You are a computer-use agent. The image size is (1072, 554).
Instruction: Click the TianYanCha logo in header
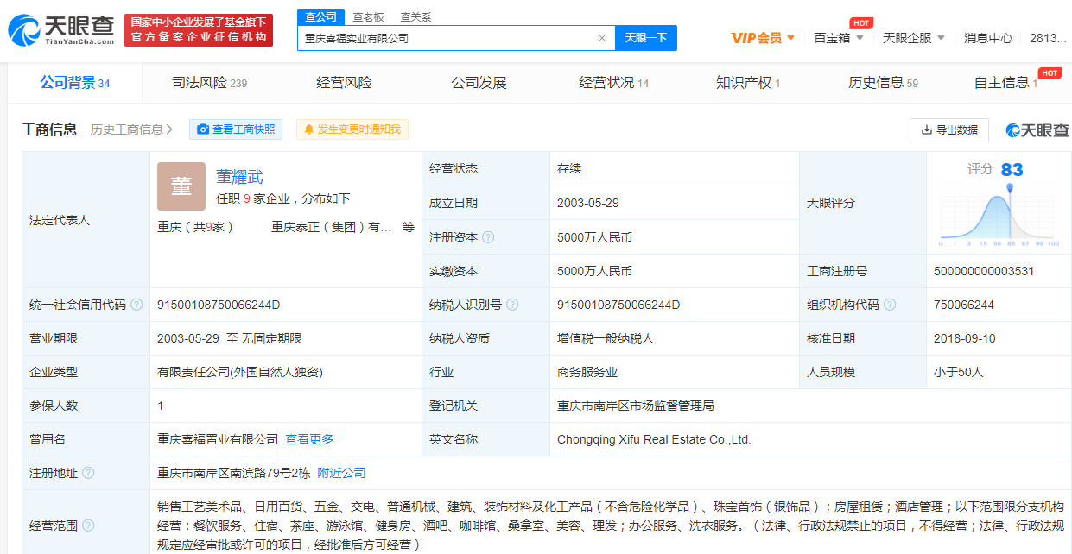[60, 30]
